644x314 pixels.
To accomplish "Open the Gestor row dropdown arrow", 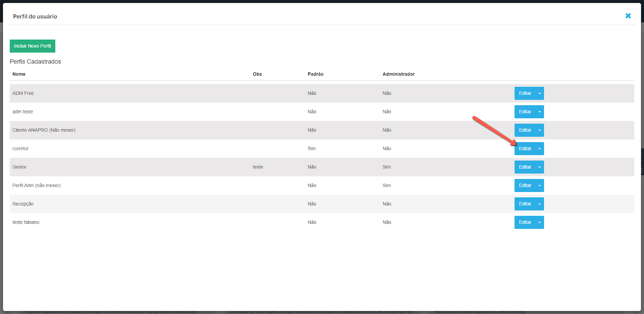I will (539, 167).
